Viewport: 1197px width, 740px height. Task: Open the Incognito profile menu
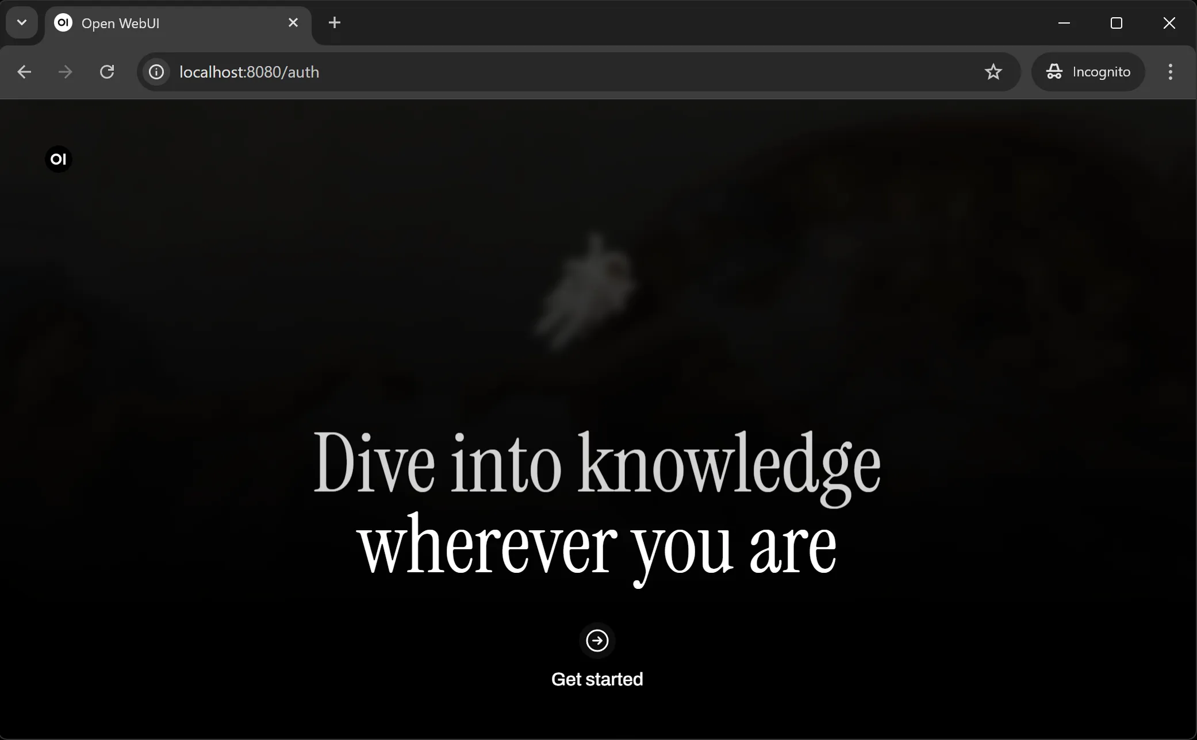point(1088,71)
